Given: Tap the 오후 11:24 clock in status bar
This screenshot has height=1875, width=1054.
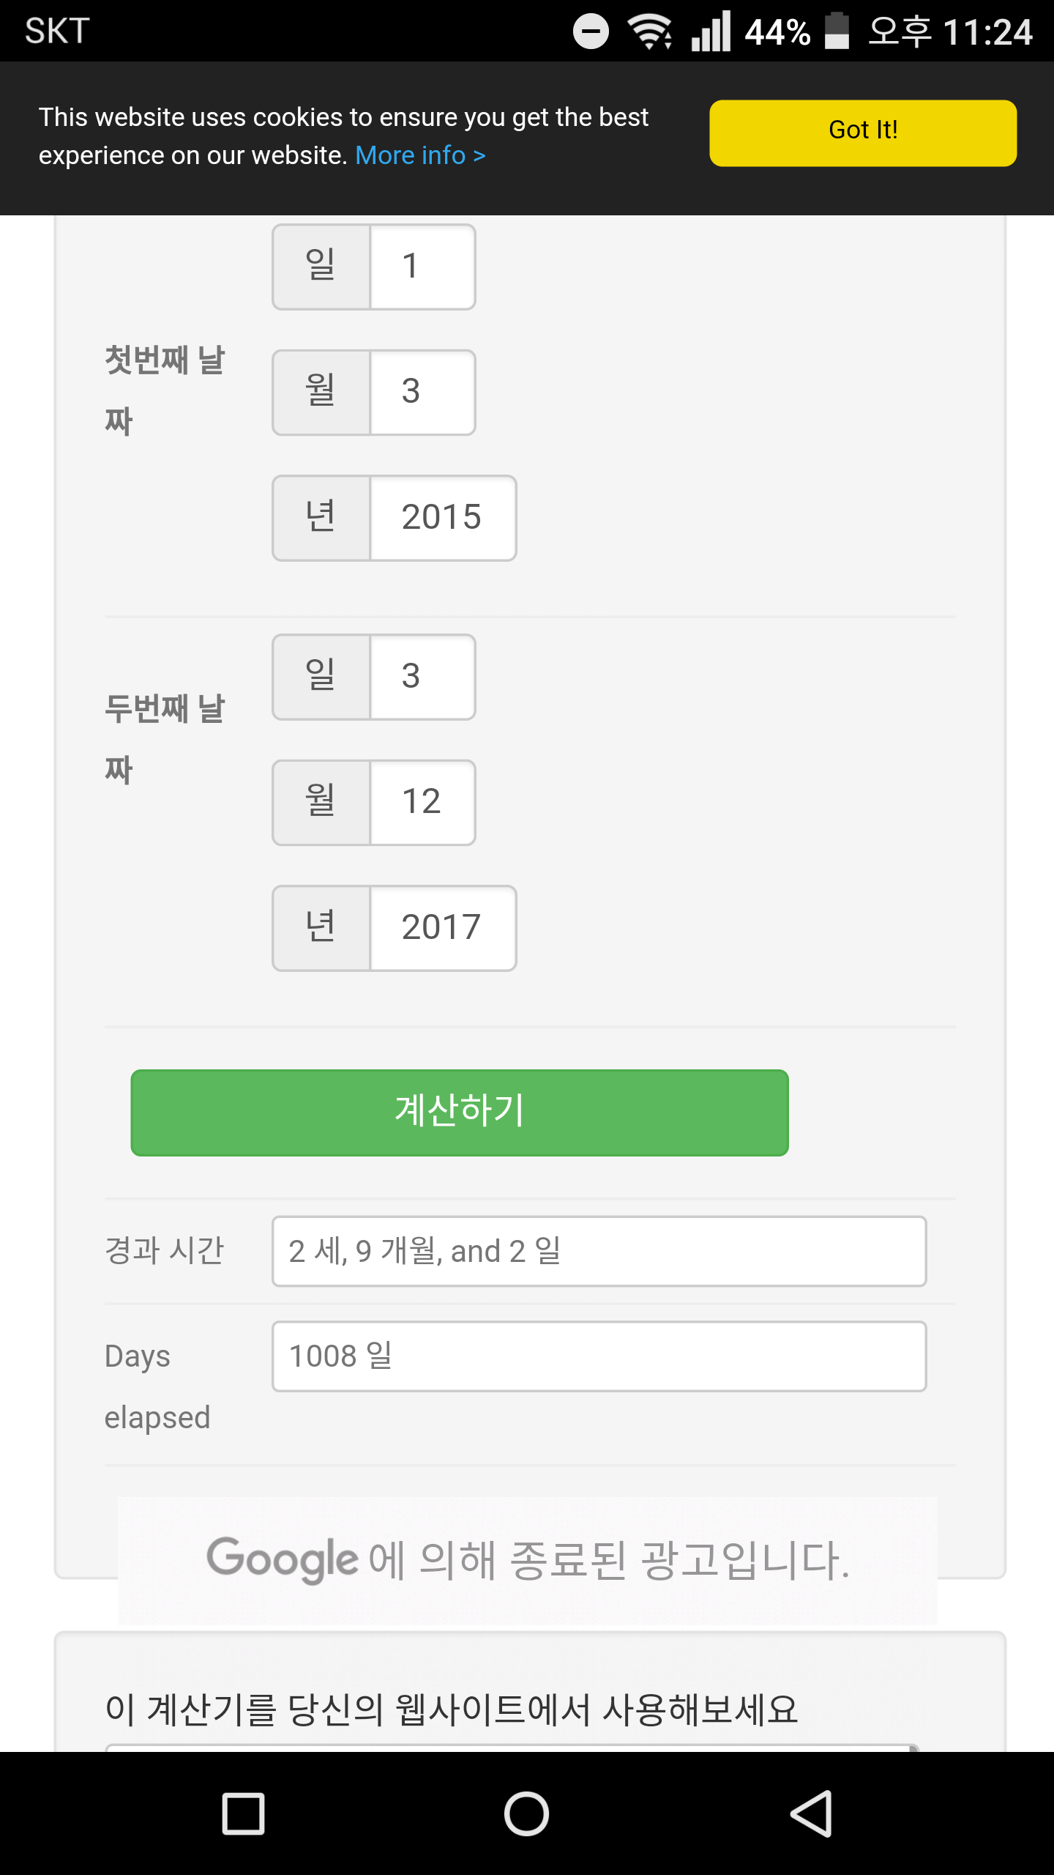Looking at the screenshot, I should [x=950, y=31].
